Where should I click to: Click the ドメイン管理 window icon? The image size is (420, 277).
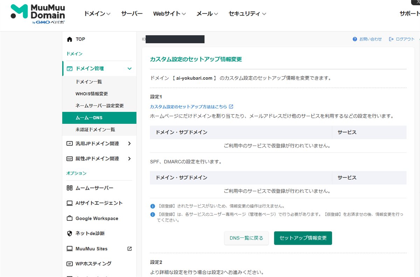pyautogui.click(x=69, y=69)
